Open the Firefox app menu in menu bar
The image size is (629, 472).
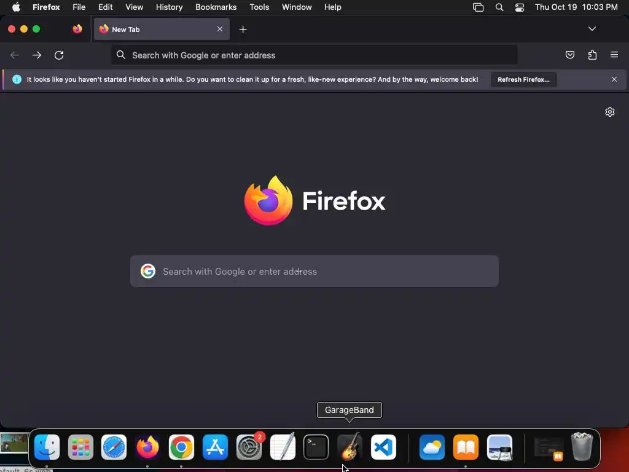pyautogui.click(x=46, y=7)
